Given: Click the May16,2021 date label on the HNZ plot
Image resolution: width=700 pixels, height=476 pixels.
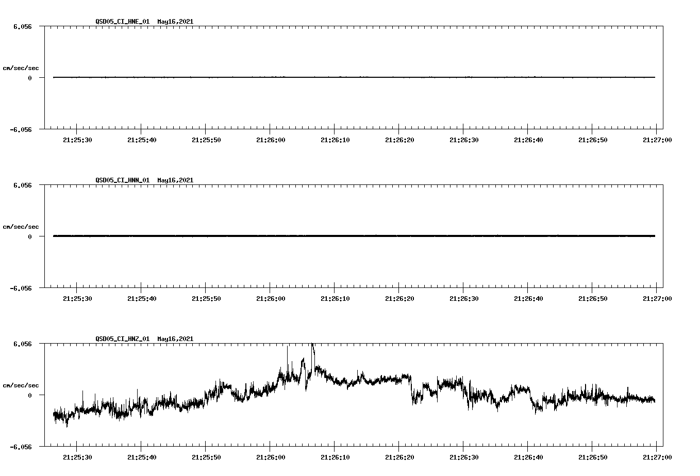Looking at the screenshot, I should [175, 339].
